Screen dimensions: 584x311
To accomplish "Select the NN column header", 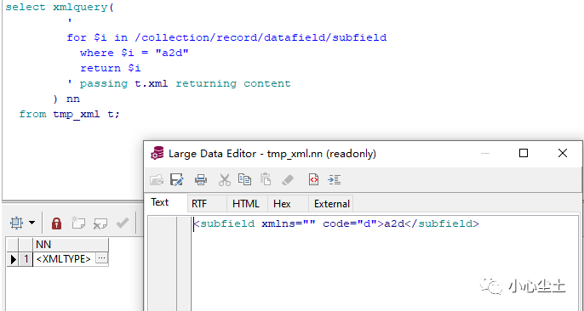I will pos(71,245).
